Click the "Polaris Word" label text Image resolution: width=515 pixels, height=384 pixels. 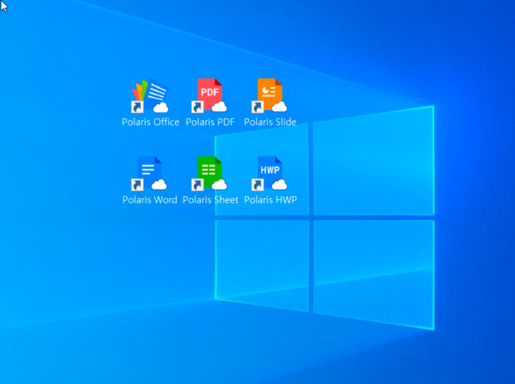click(x=150, y=200)
